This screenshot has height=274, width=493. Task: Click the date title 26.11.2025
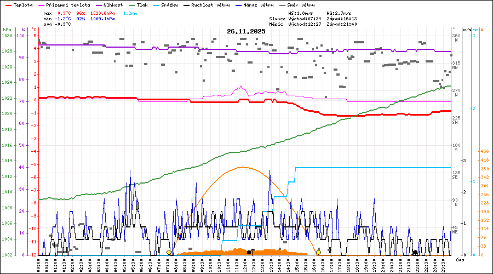[246, 31]
